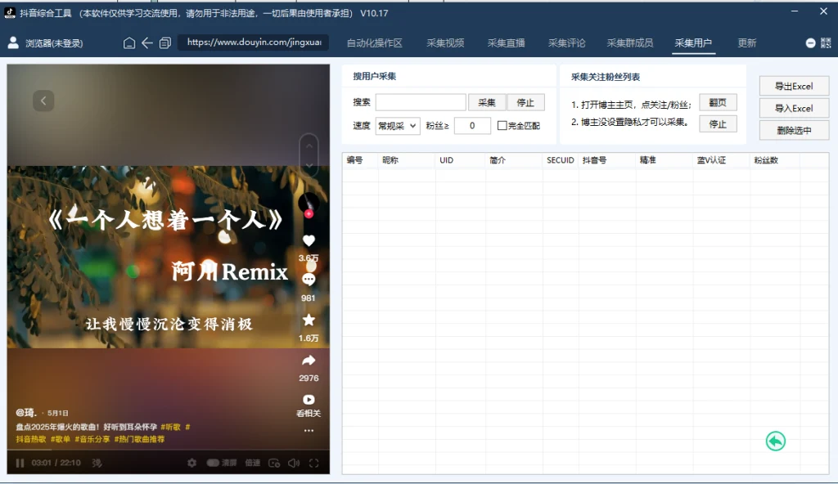Viewport: 838px width, 484px height.
Task: Click the 粉丝≥ number field
Action: 472,126
